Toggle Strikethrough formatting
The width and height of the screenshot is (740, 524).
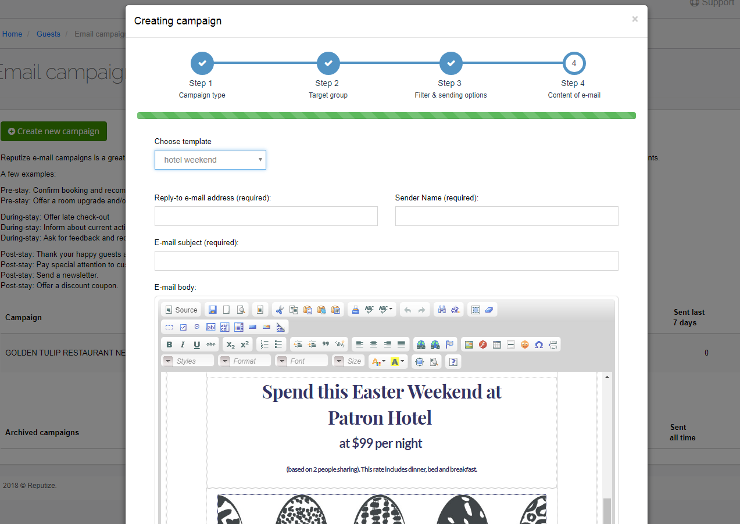click(x=211, y=344)
